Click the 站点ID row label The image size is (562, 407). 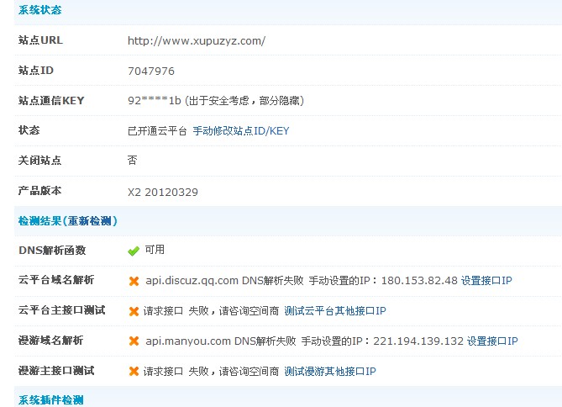pyautogui.click(x=36, y=70)
